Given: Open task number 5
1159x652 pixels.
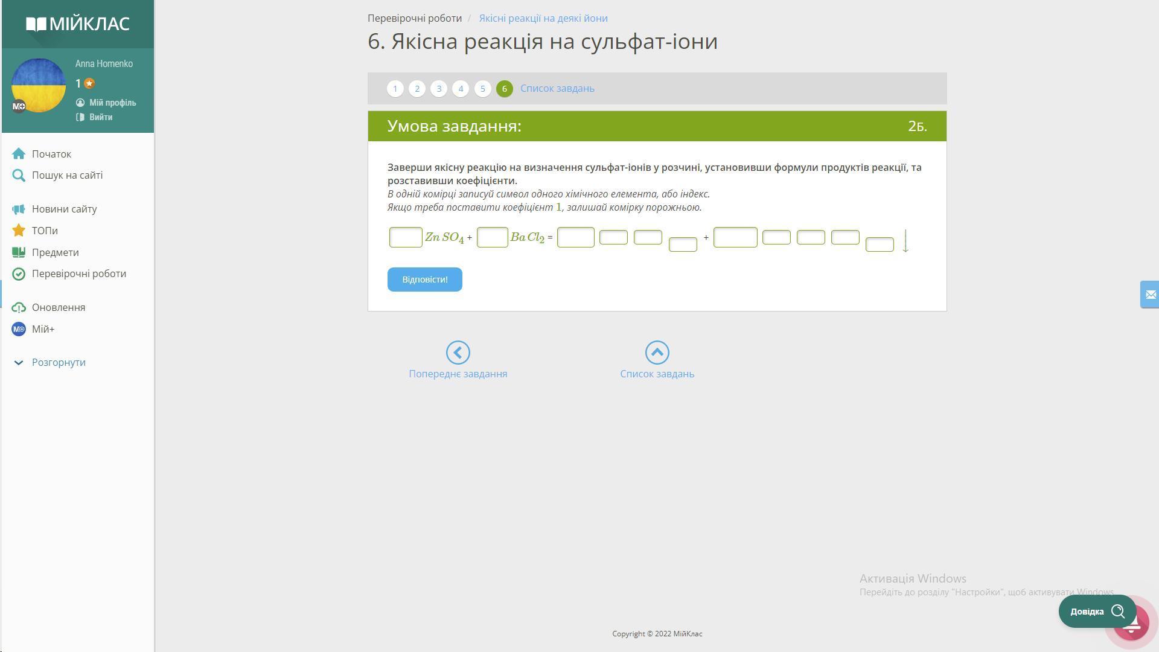Looking at the screenshot, I should click(482, 89).
